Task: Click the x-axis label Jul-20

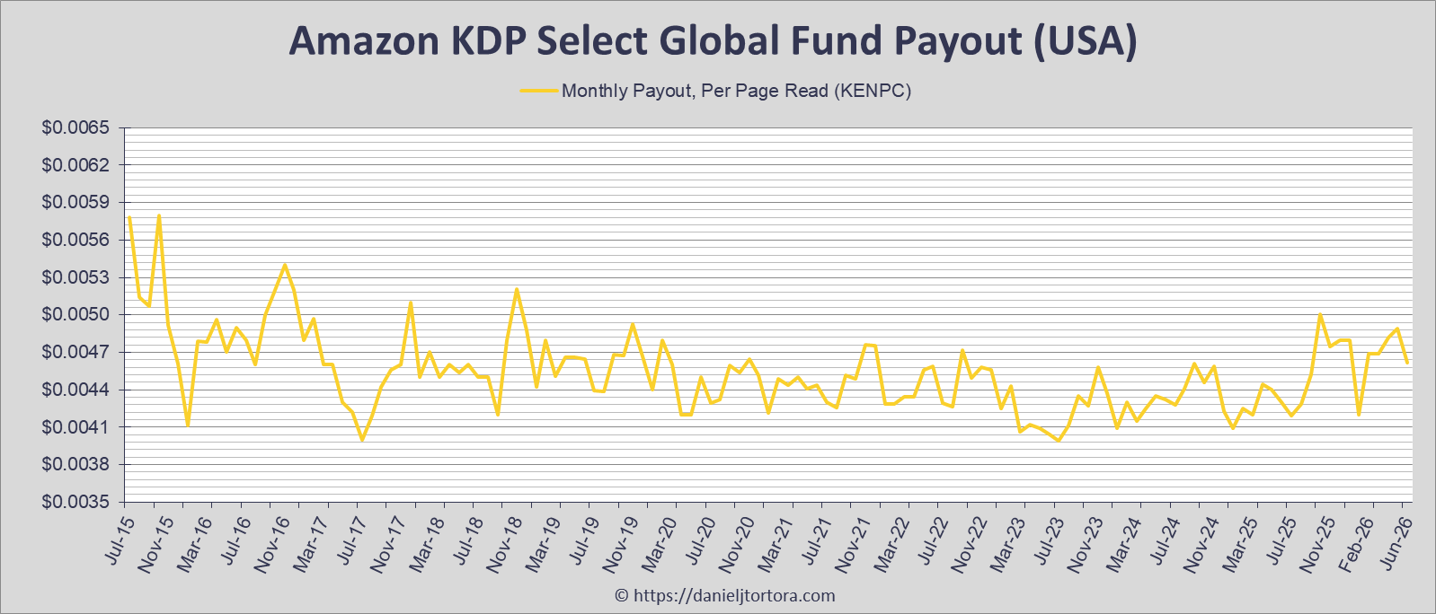Action: pos(700,540)
